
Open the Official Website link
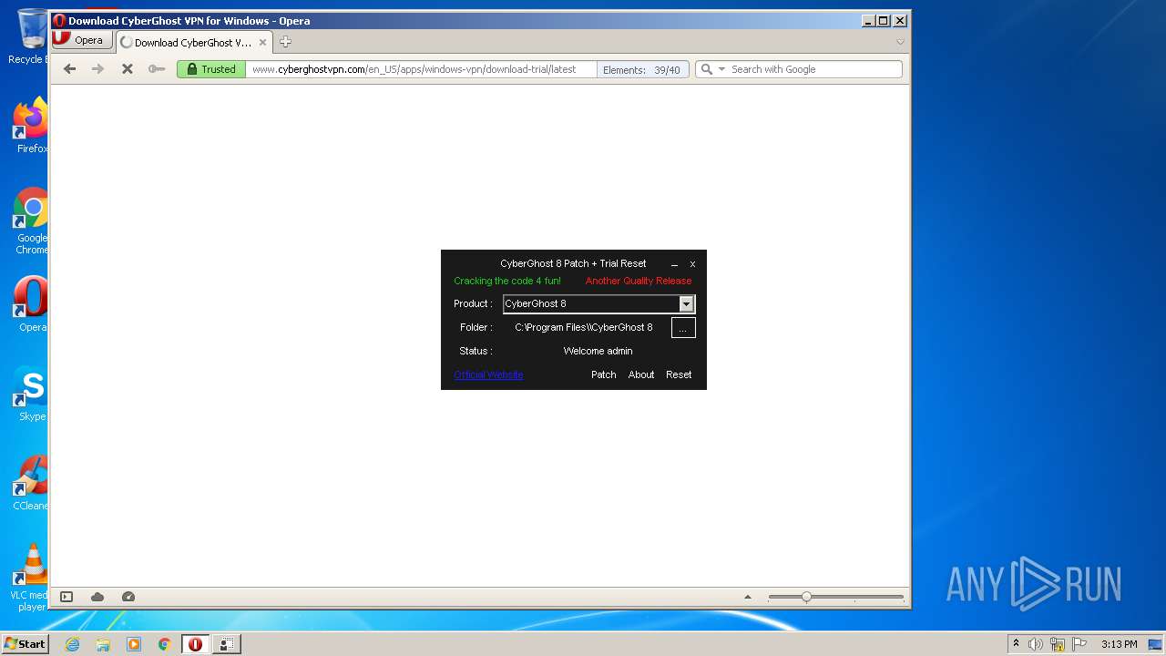[488, 374]
